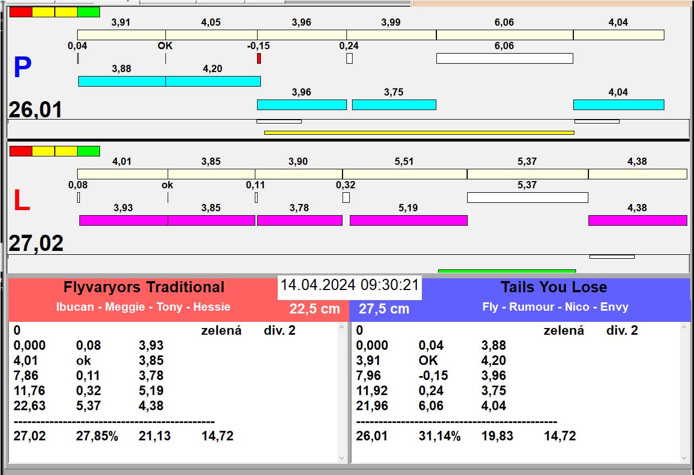This screenshot has width=694, height=475.
Task: Click the cream 3,90 segment in lane L
Action: point(298,174)
